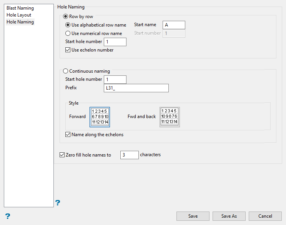Click the bottom-left help question mark icon
This screenshot has height=225, width=286.
coord(7,216)
